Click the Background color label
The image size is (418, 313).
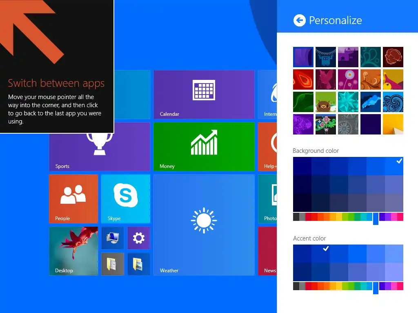pos(316,151)
